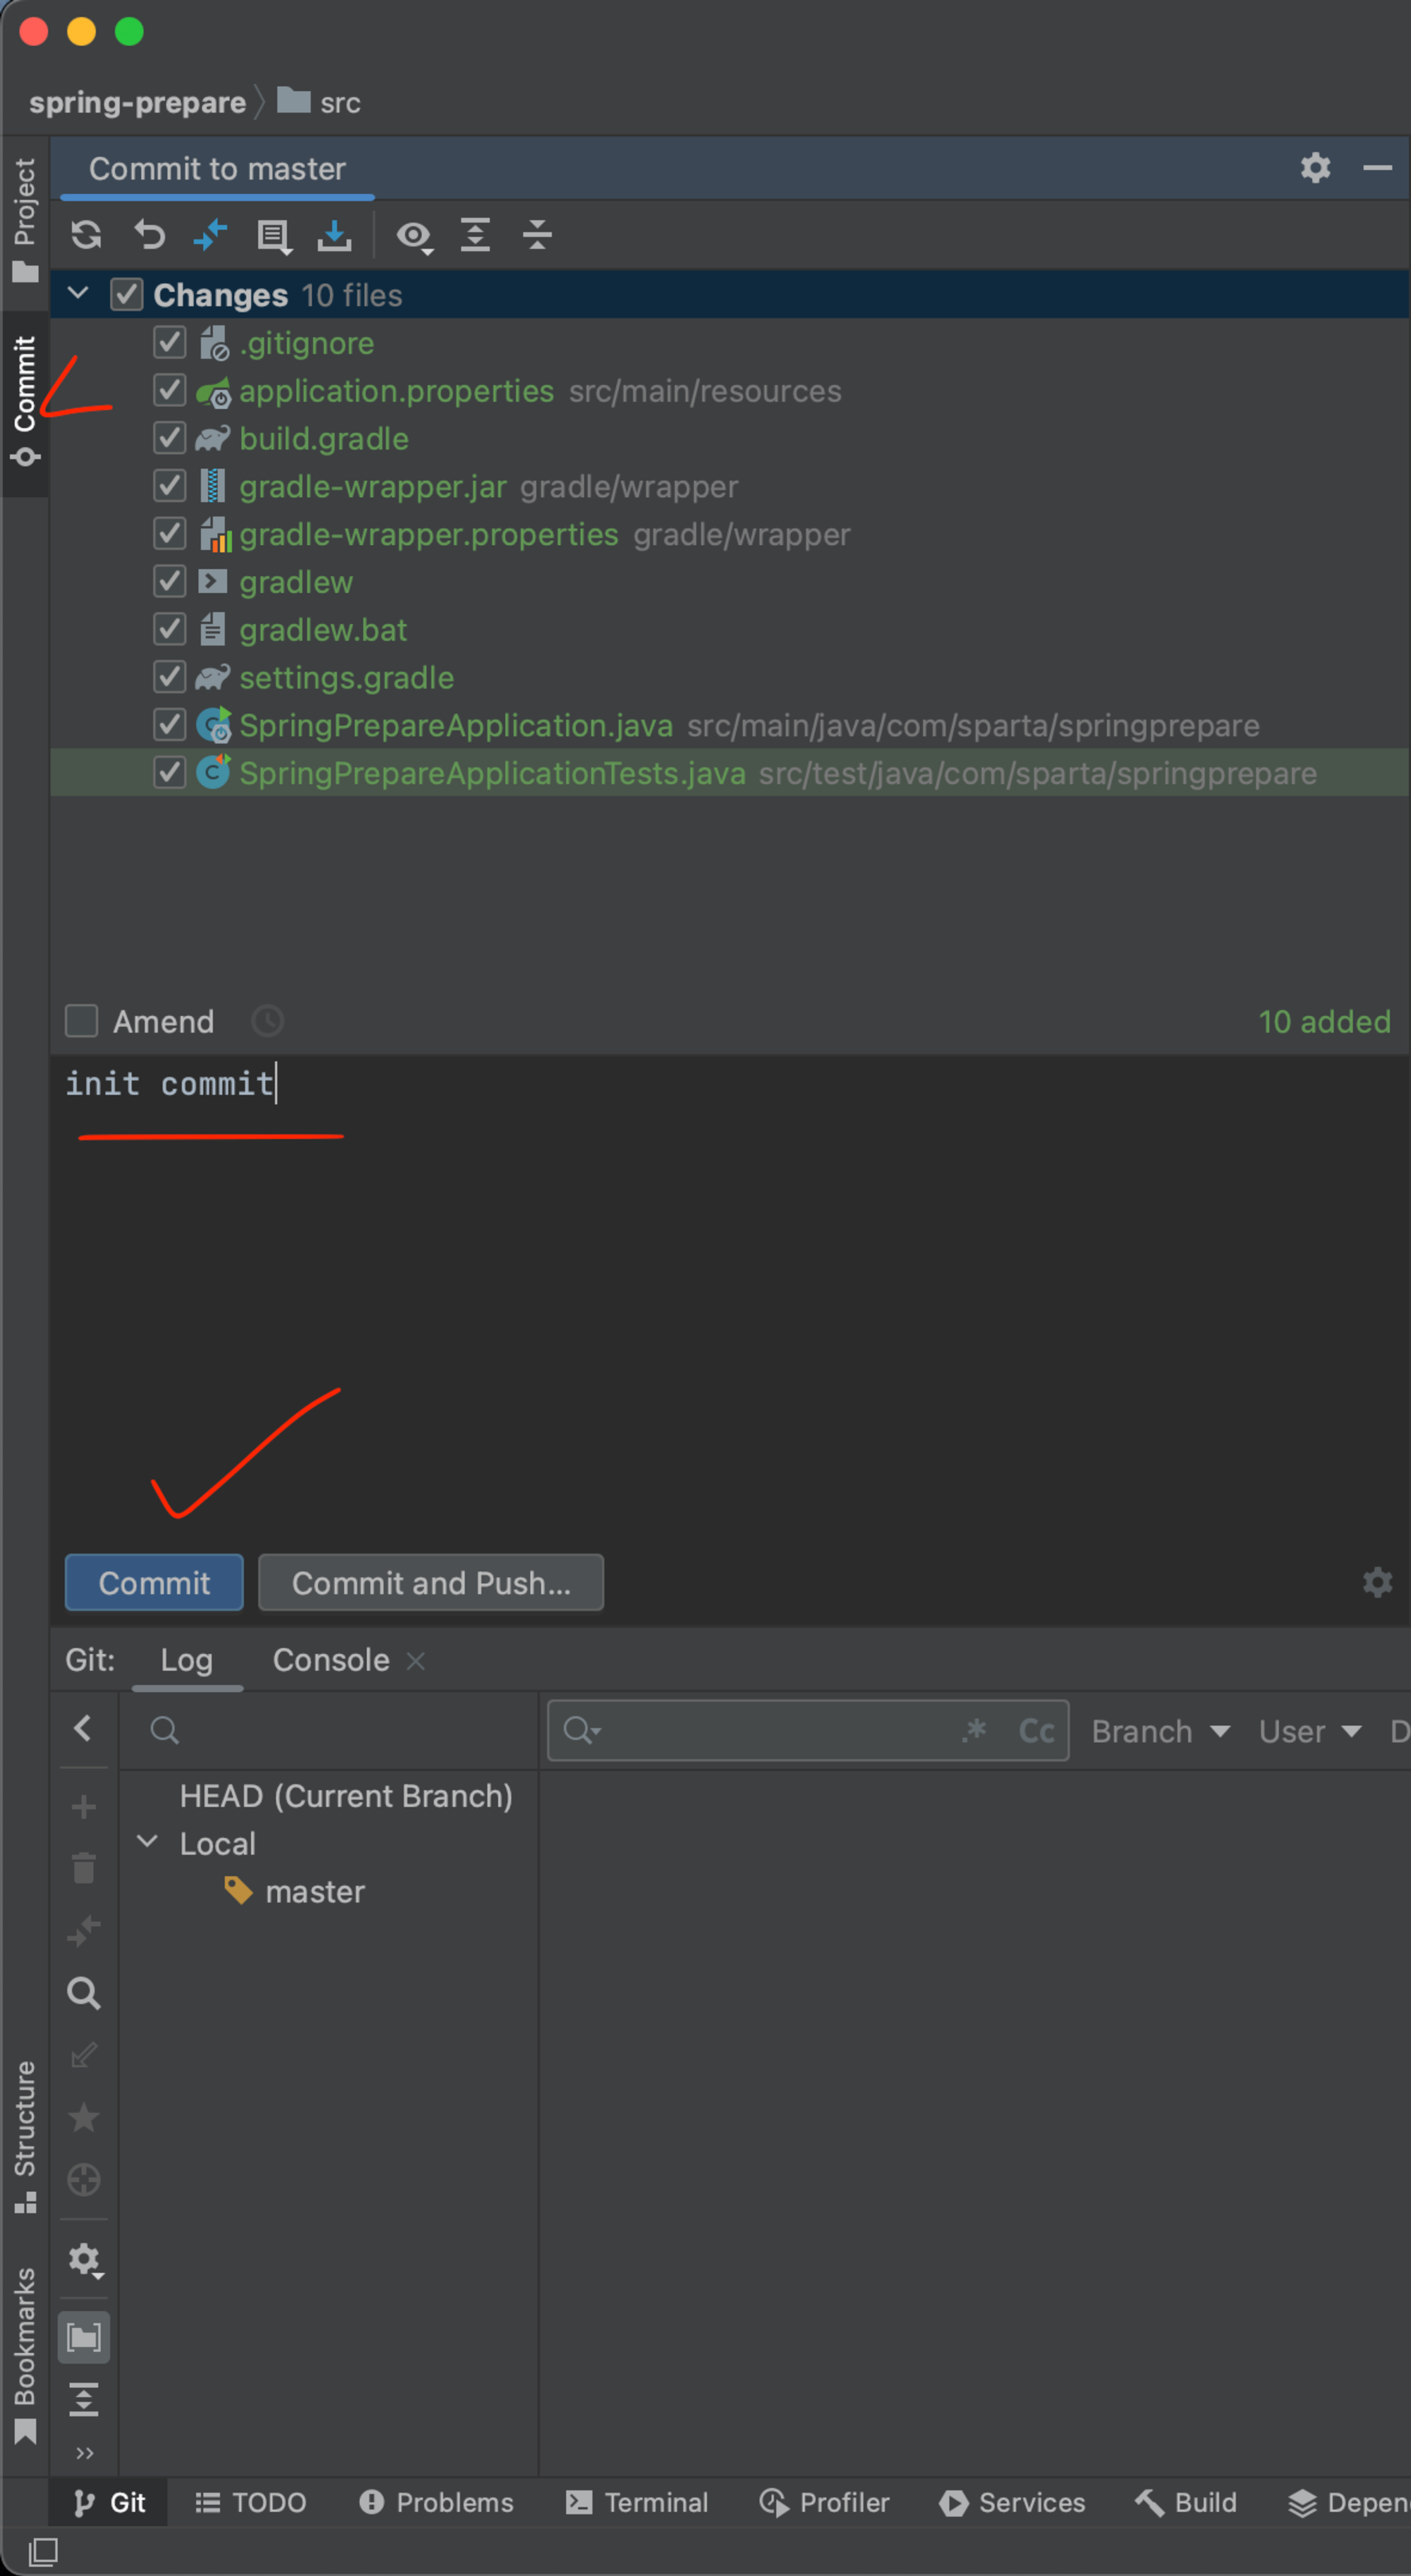The image size is (1411, 2576).
Task: Collapse the Changes tree node
Action: point(78,294)
